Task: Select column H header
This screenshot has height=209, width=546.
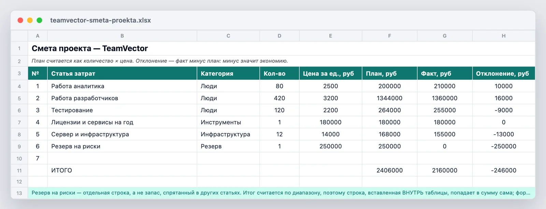Action: 504,36
